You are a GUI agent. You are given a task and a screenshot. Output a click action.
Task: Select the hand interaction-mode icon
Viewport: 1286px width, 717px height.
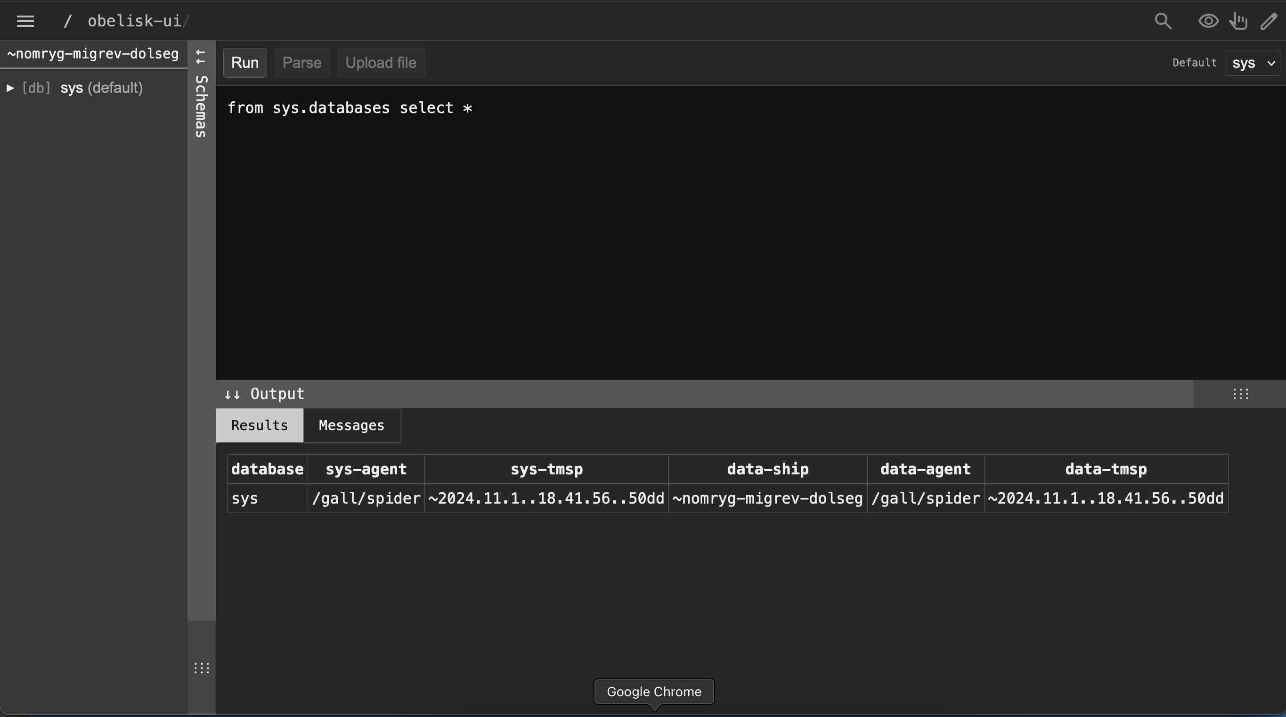pos(1238,21)
